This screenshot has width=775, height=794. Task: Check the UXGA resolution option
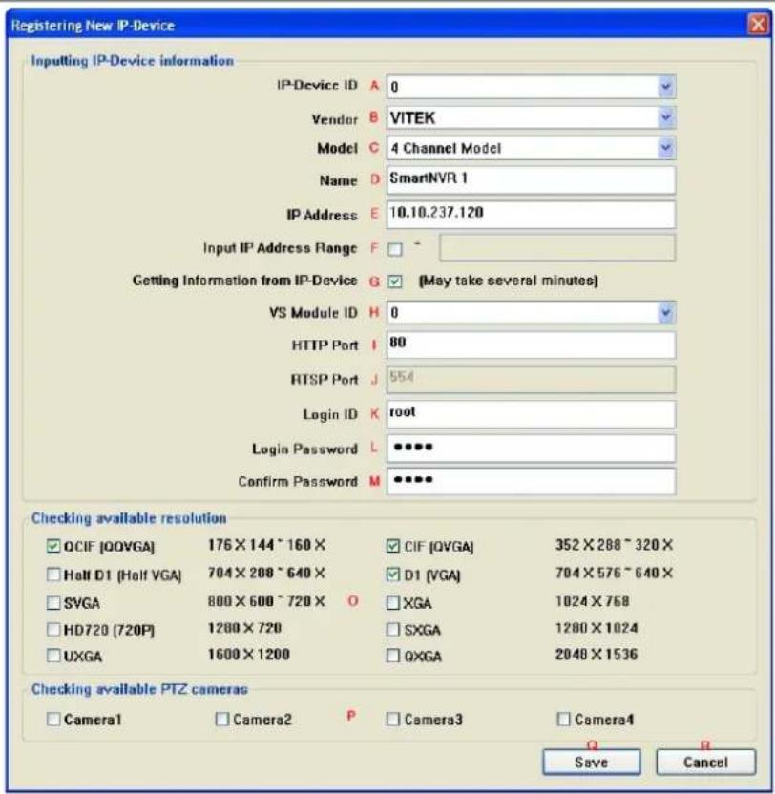point(53,656)
